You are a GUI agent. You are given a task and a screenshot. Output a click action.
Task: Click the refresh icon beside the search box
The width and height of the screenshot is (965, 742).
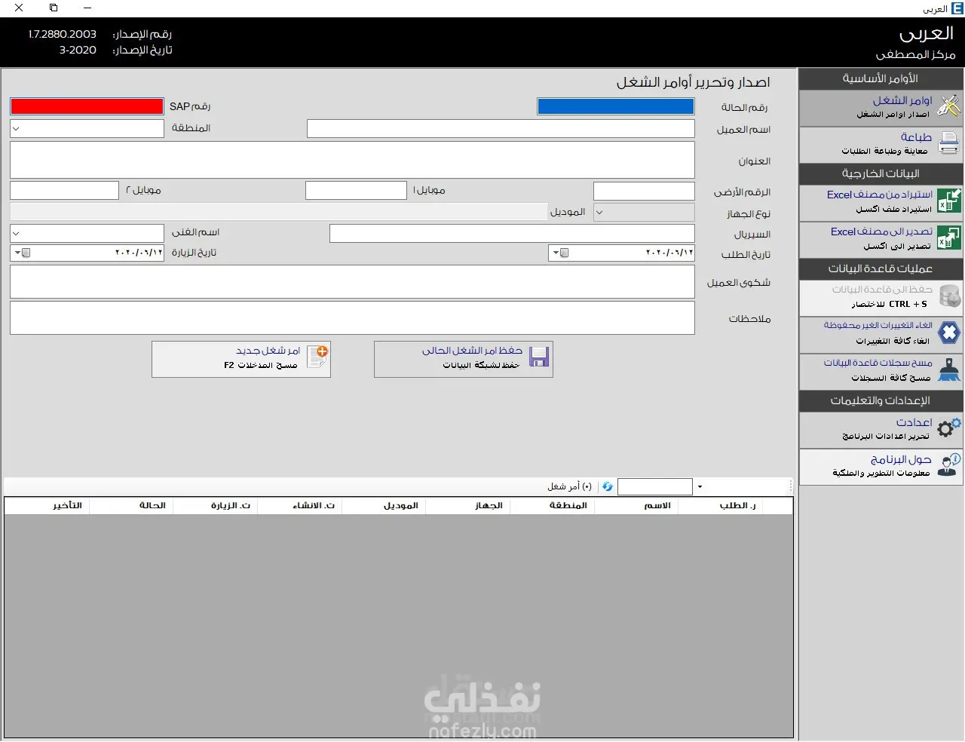coord(607,487)
